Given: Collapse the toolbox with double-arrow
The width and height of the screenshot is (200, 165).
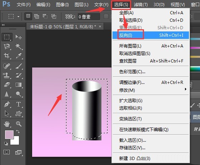Looking at the screenshot, I should pyautogui.click(x=3, y=25).
